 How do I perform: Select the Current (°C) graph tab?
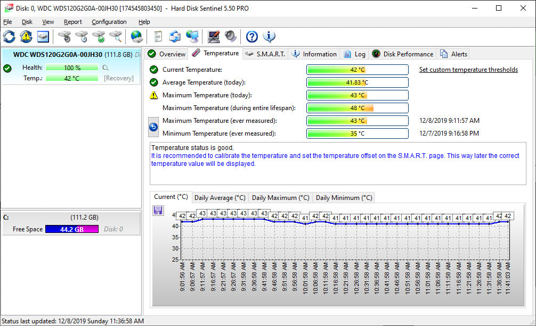pyautogui.click(x=171, y=197)
